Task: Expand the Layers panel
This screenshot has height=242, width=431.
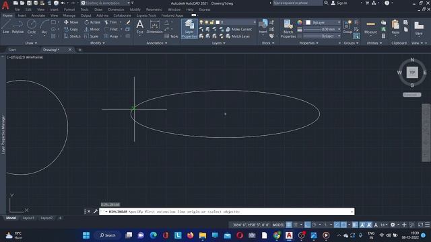Action: [218, 43]
